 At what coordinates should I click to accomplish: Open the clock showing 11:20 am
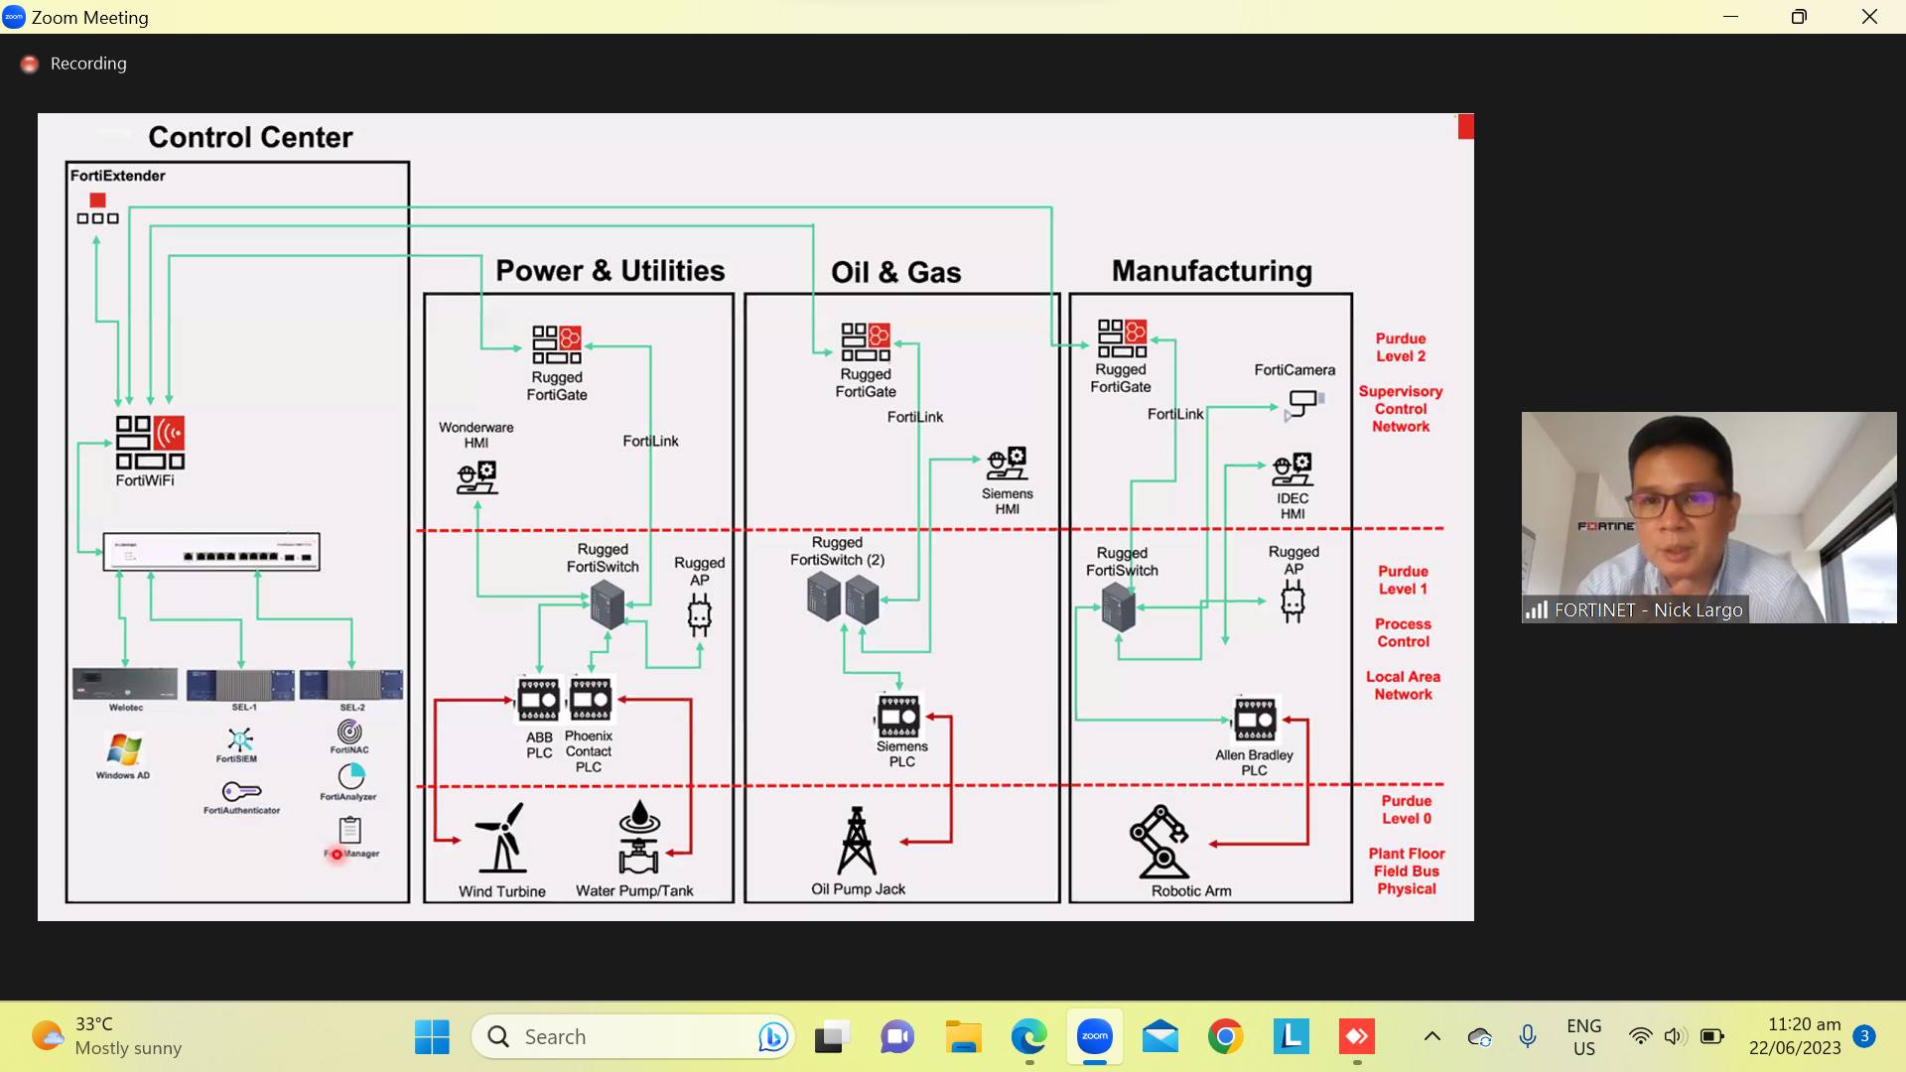point(1795,1036)
